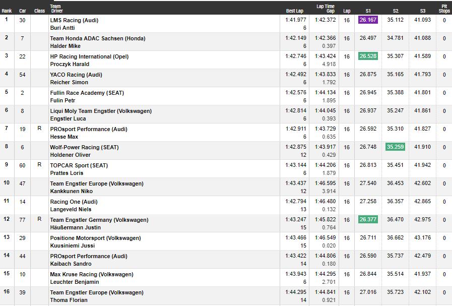This screenshot has height=306, width=452.
Task: Click gap value 4.918
Action: coord(329,65)
